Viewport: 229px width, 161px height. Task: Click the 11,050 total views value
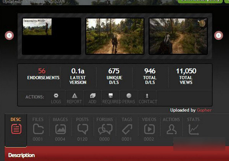click(x=186, y=71)
